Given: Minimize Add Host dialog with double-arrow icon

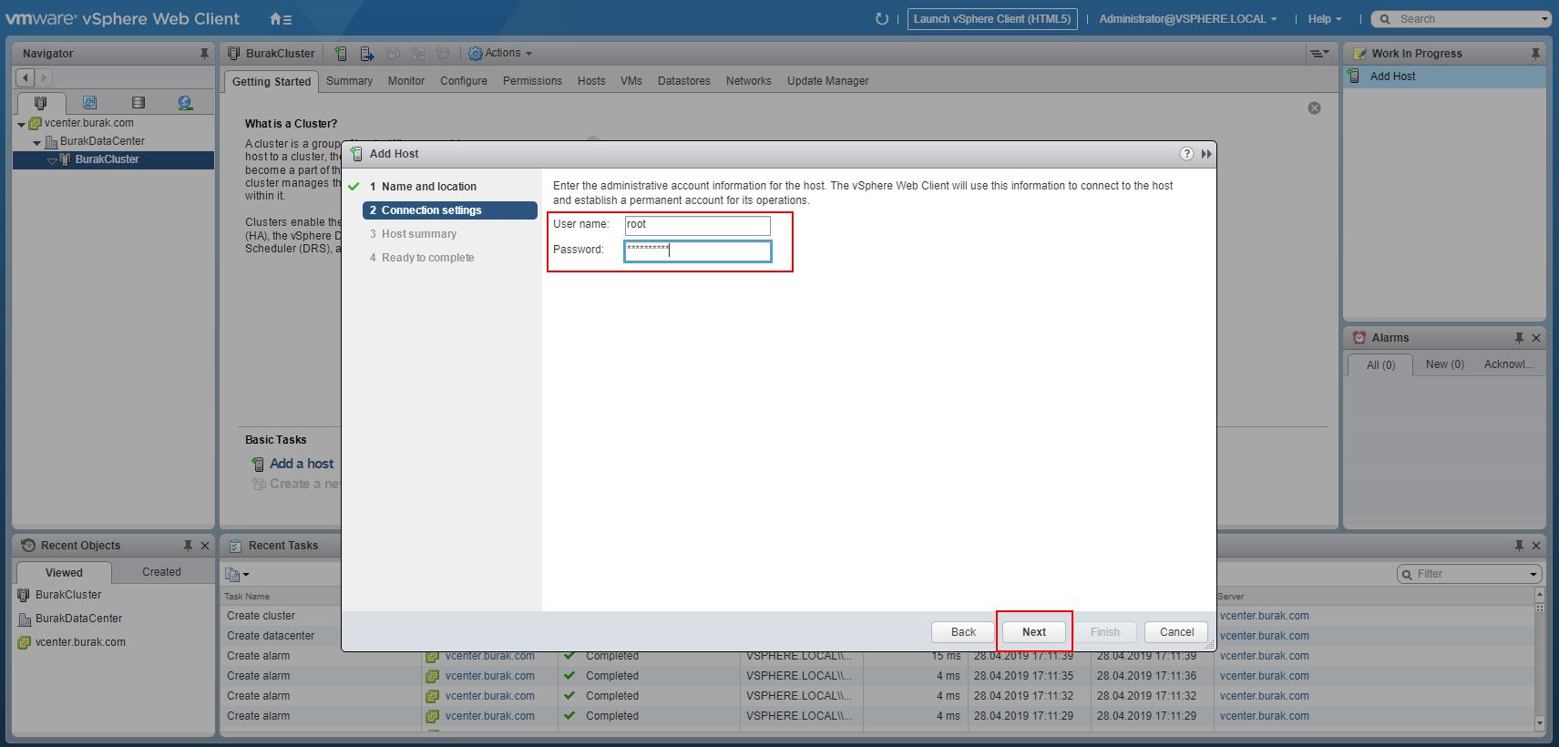Looking at the screenshot, I should pyautogui.click(x=1206, y=154).
